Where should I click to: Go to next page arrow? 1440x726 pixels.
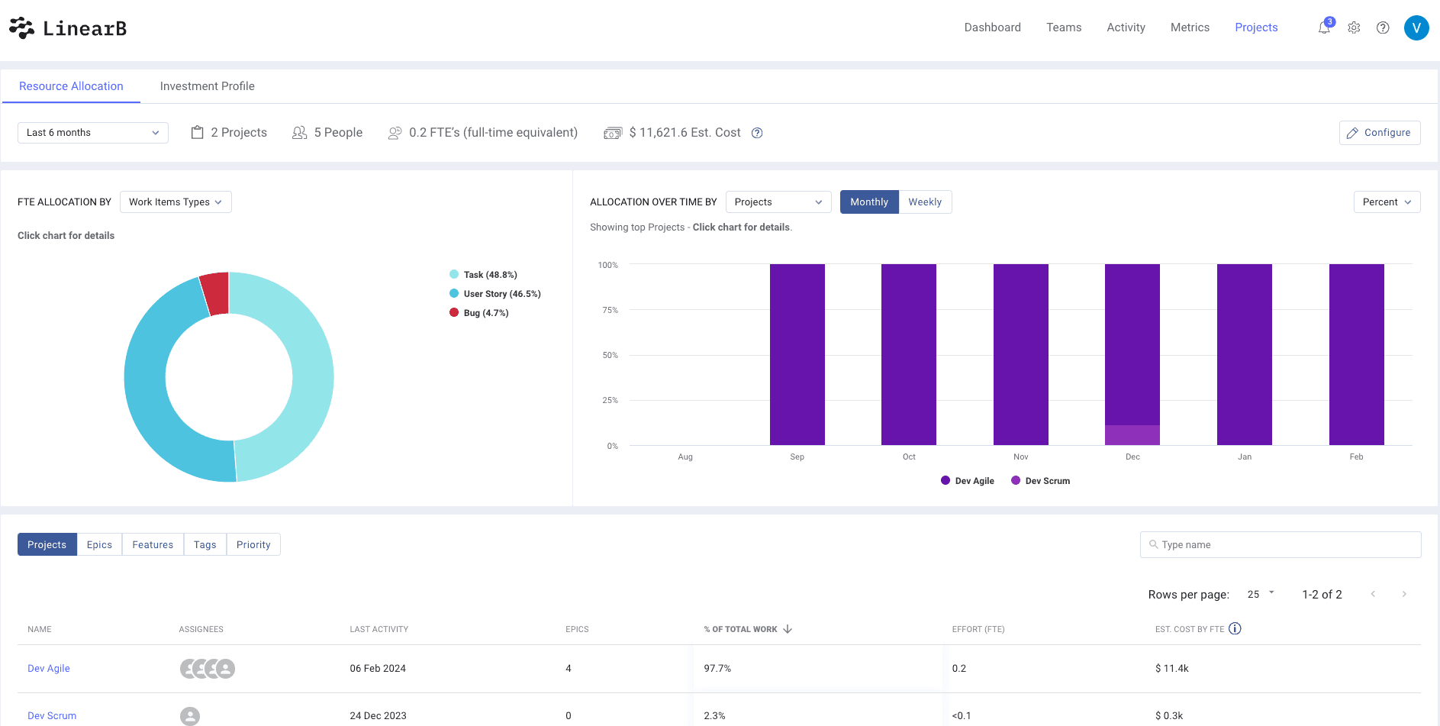[1404, 594]
